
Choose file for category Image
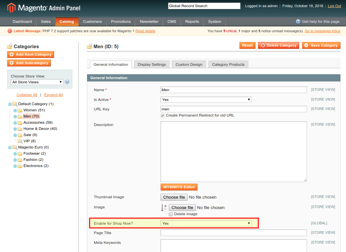coord(182,207)
